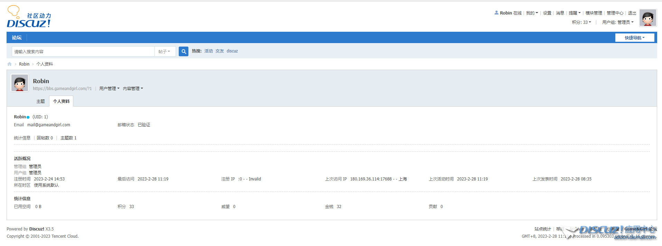
Task: Open the 快捷导航 quick navigation menu
Action: (634, 38)
